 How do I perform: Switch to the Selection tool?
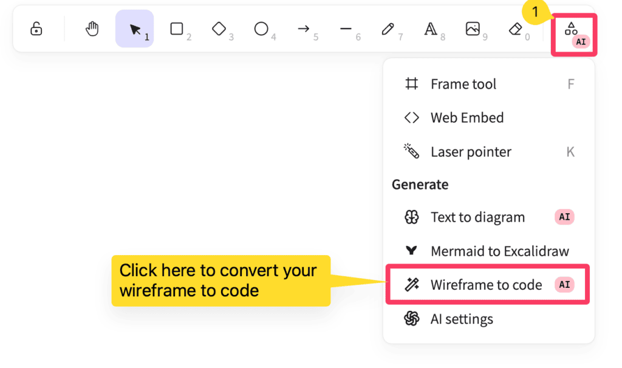pyautogui.click(x=134, y=29)
